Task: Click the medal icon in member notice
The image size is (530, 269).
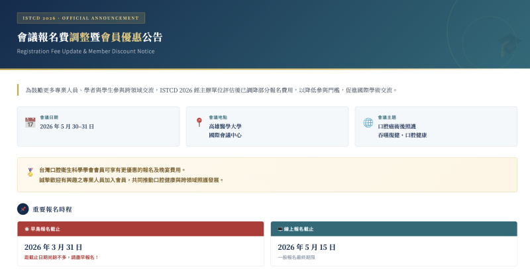Action: (30, 172)
